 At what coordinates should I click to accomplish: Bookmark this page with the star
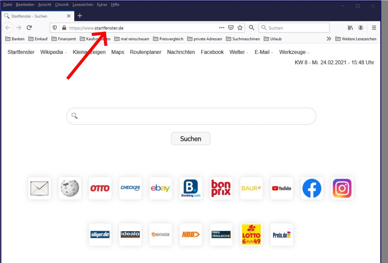tap(240, 28)
